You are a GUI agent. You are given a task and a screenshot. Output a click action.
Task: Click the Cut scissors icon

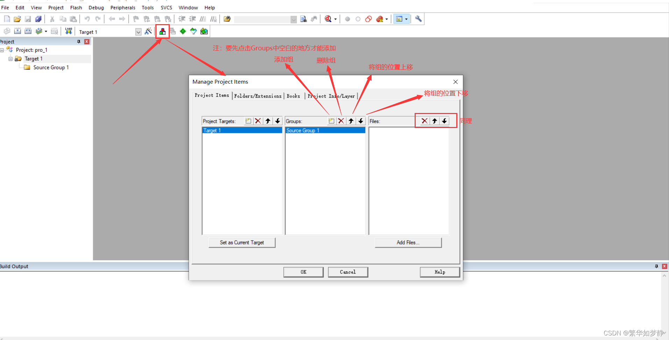pyautogui.click(x=52, y=19)
